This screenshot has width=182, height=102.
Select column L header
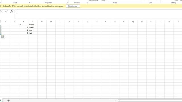[x=87, y=22]
